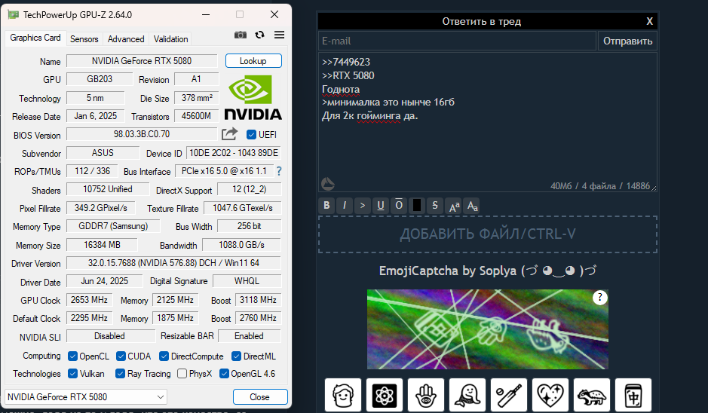Click the emoji captcha image
The height and width of the screenshot is (413, 708).
[488, 329]
